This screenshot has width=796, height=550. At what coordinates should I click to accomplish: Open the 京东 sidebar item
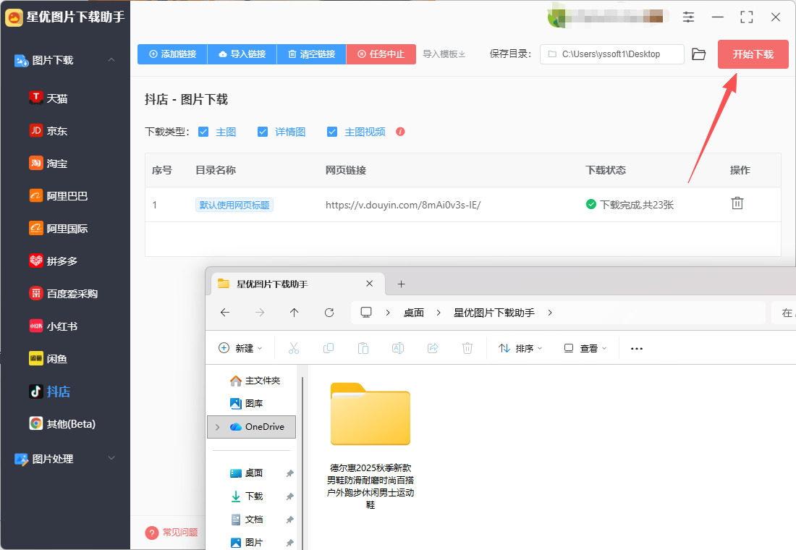48,130
